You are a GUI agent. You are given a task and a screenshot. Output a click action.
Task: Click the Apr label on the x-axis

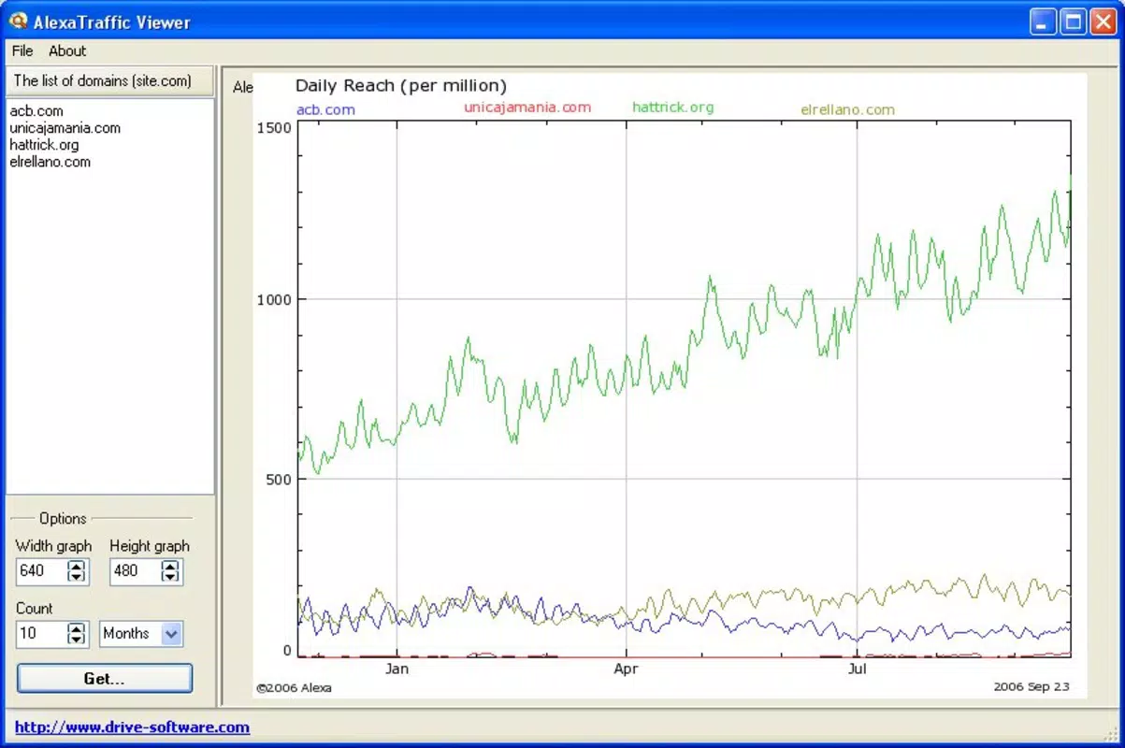(626, 669)
